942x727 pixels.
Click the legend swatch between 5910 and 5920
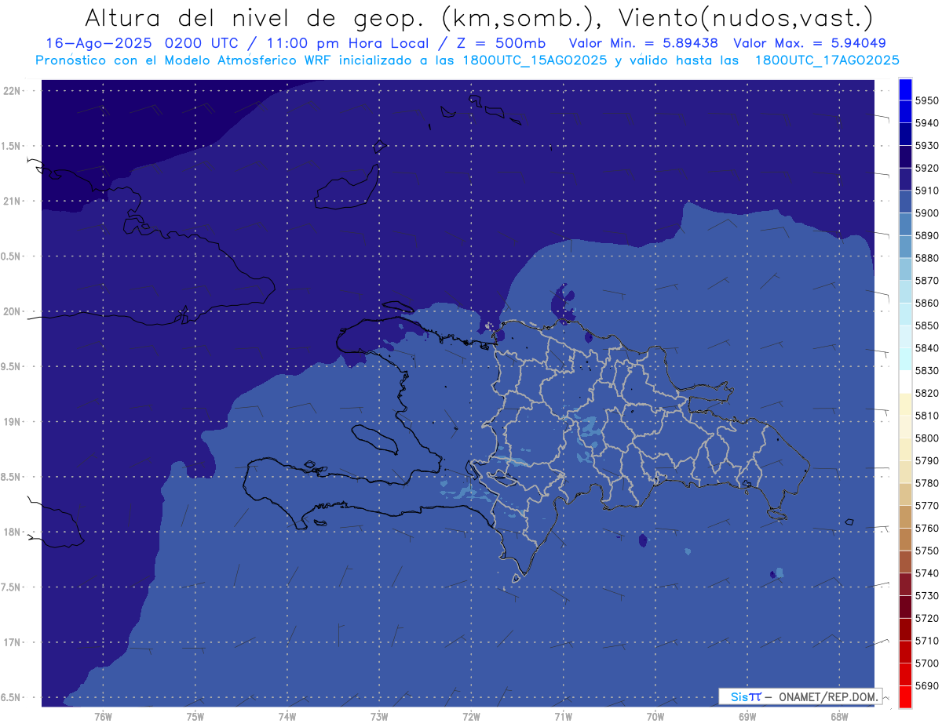[x=904, y=180]
